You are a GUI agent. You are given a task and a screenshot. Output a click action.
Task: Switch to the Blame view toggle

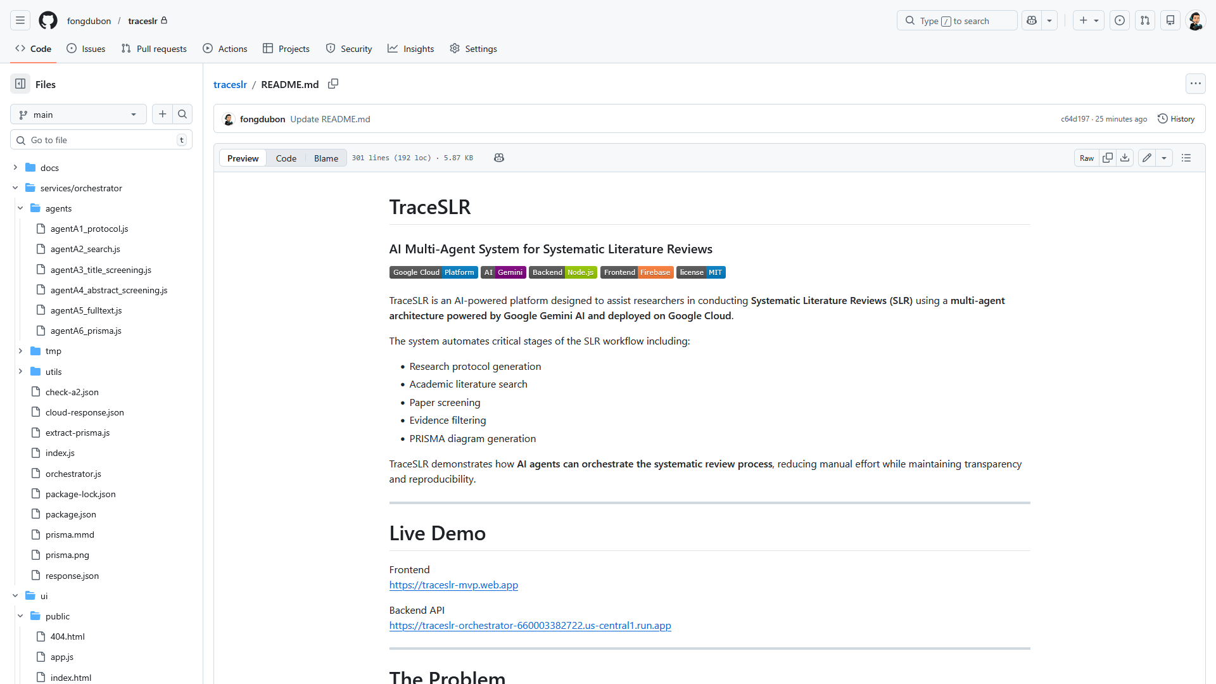tap(326, 158)
